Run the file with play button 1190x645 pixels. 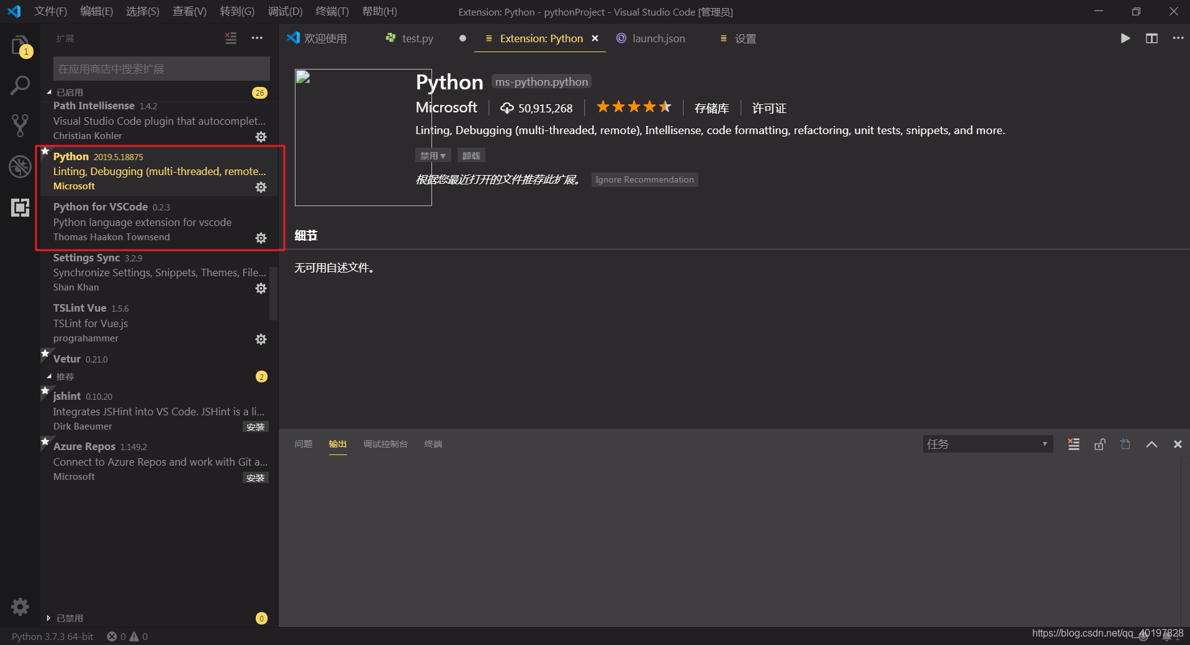[x=1125, y=38]
